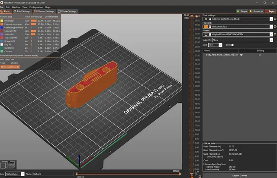
Task: Switch to sliced layers preview icon
Action: pos(12,165)
